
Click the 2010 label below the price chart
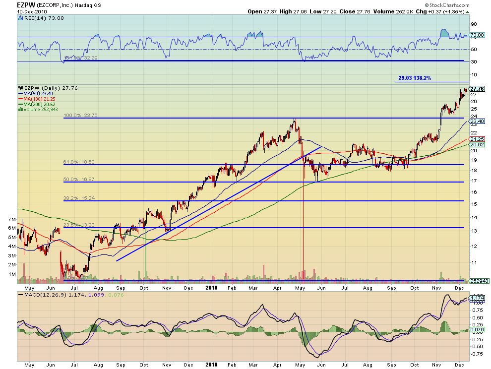coord(211,288)
